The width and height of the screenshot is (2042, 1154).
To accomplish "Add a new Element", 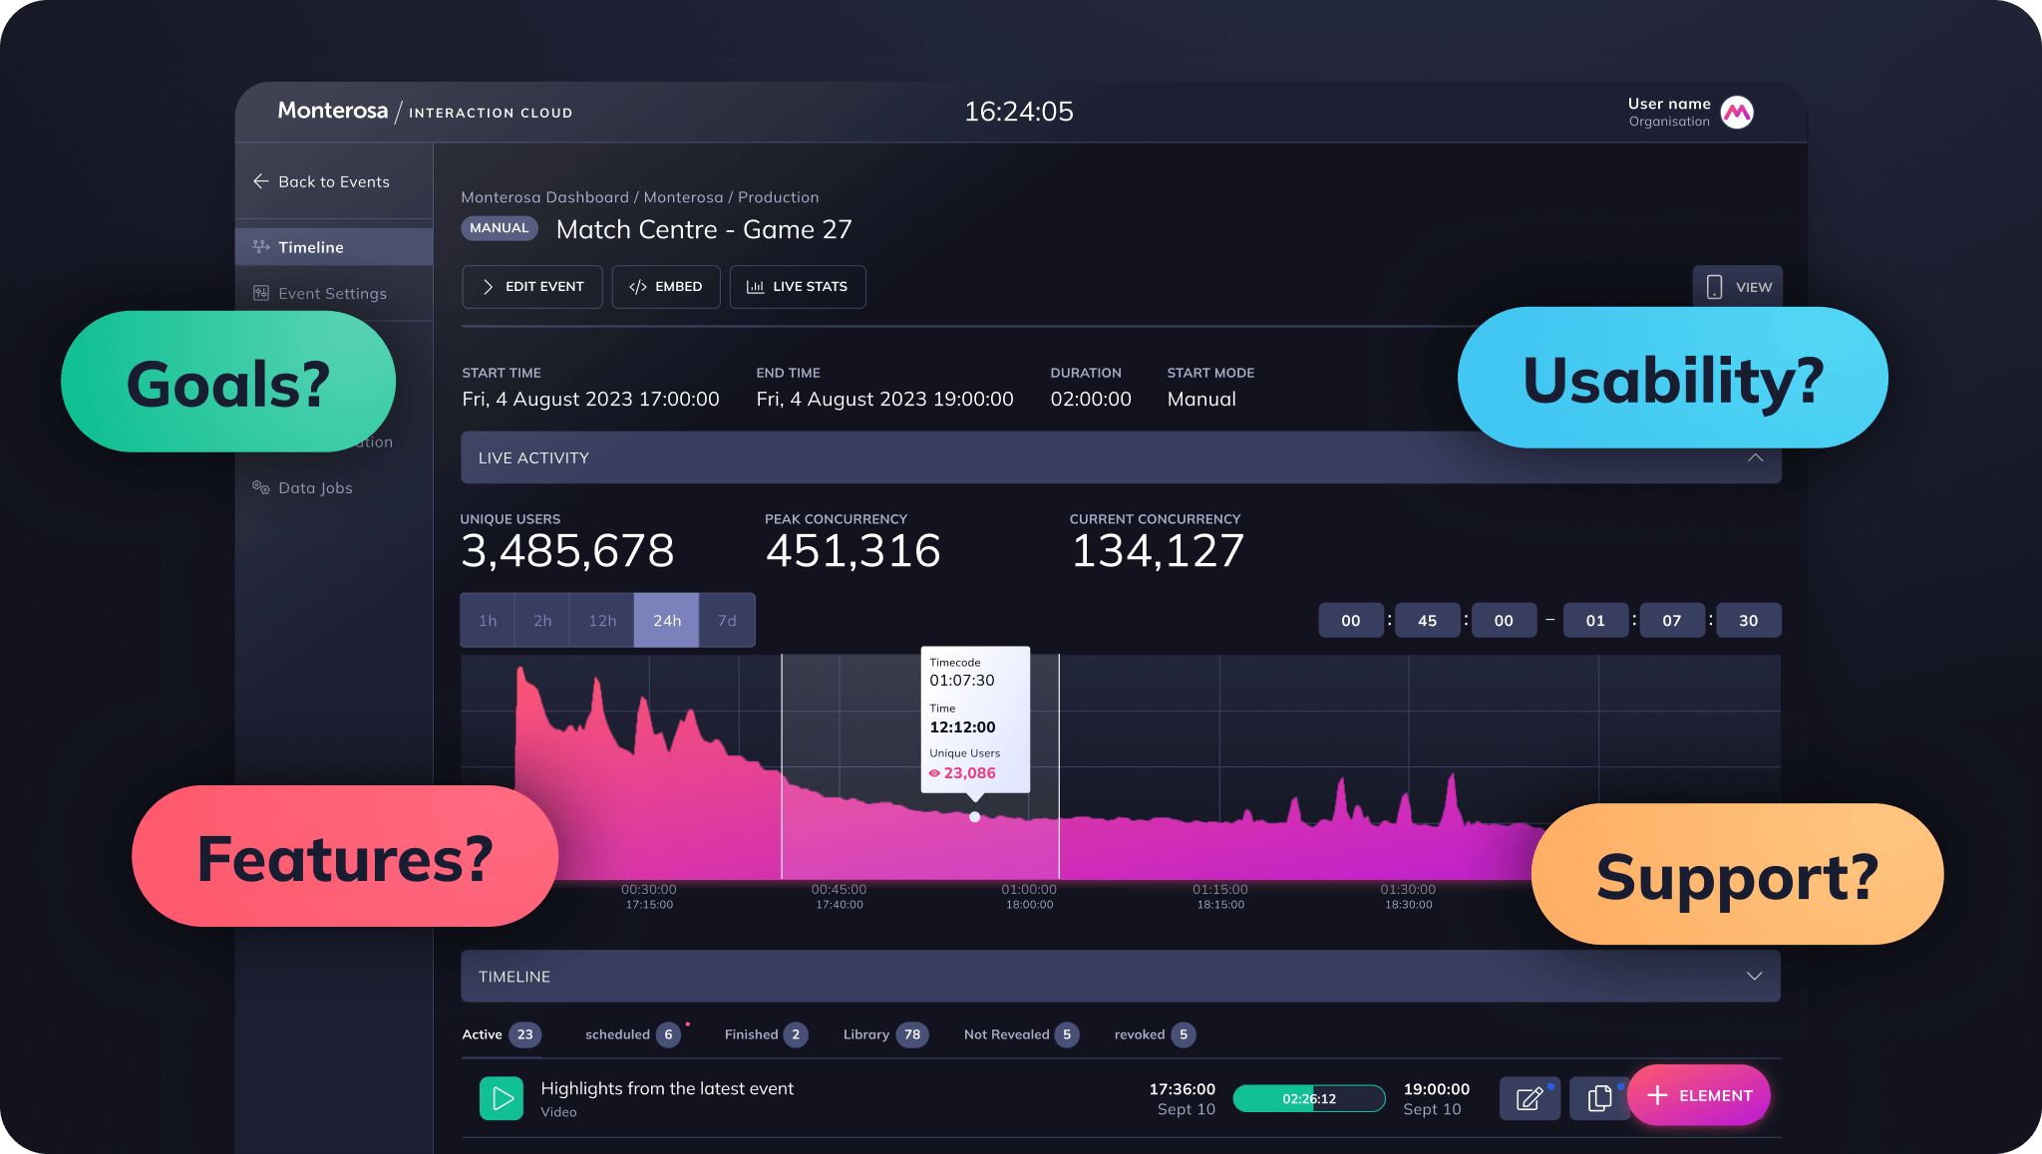I will pyautogui.click(x=1699, y=1095).
